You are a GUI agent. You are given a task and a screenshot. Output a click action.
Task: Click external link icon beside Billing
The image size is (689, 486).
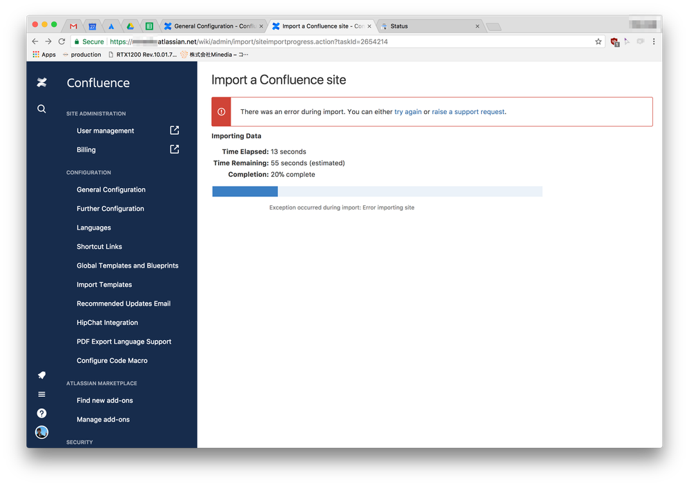point(175,149)
